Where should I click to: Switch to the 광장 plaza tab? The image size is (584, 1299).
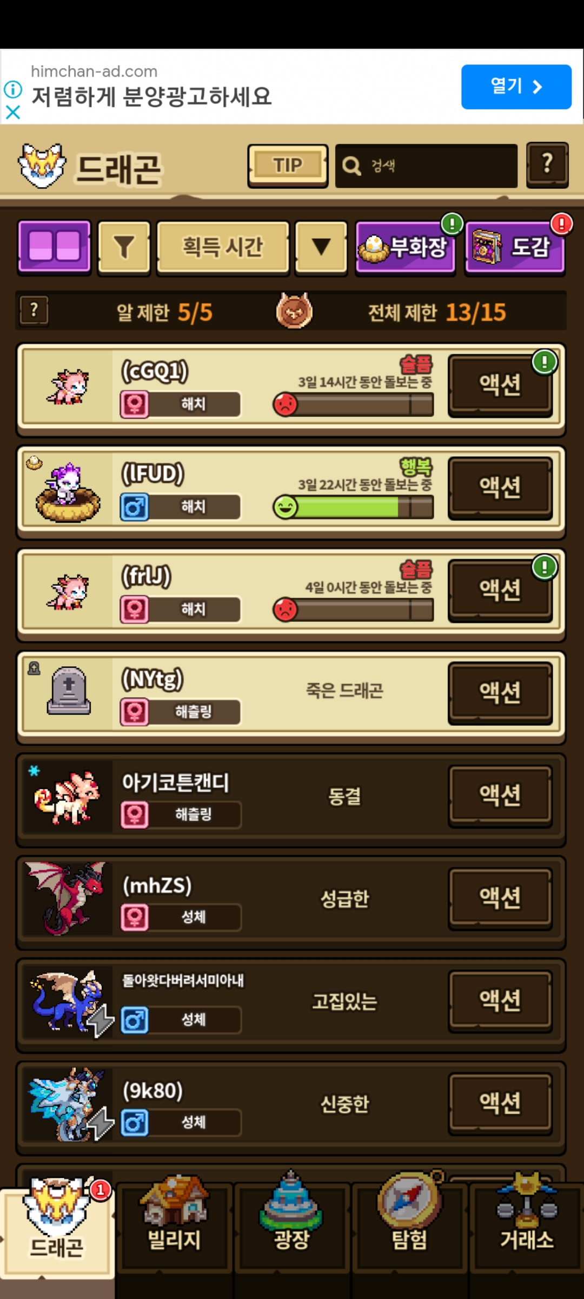click(x=291, y=1228)
